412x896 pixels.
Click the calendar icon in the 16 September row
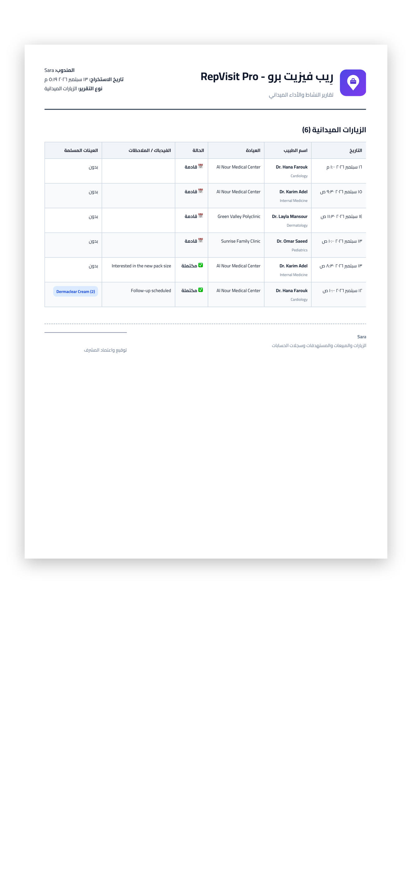(200, 166)
